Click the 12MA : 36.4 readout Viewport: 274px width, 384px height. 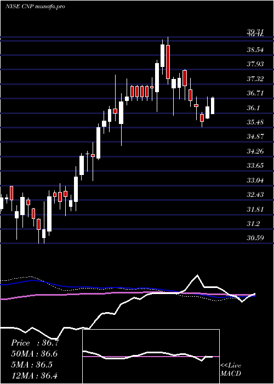click(x=34, y=375)
